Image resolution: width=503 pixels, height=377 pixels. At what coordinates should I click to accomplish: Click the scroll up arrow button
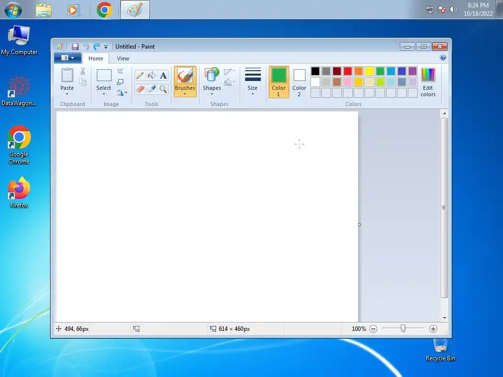click(x=444, y=113)
